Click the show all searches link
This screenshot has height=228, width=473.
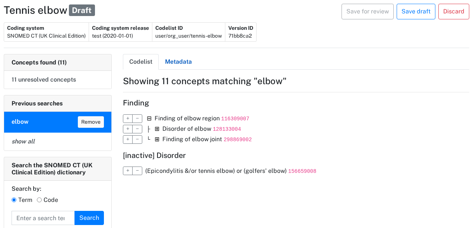(23, 142)
